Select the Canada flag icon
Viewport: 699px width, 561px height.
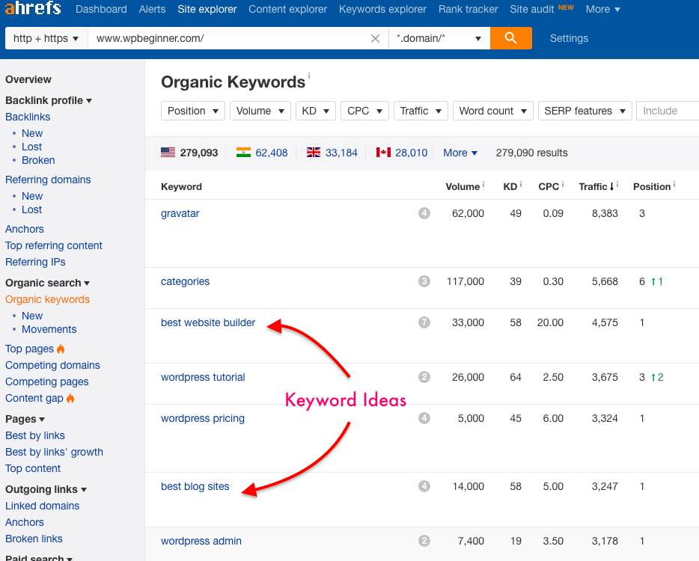383,153
